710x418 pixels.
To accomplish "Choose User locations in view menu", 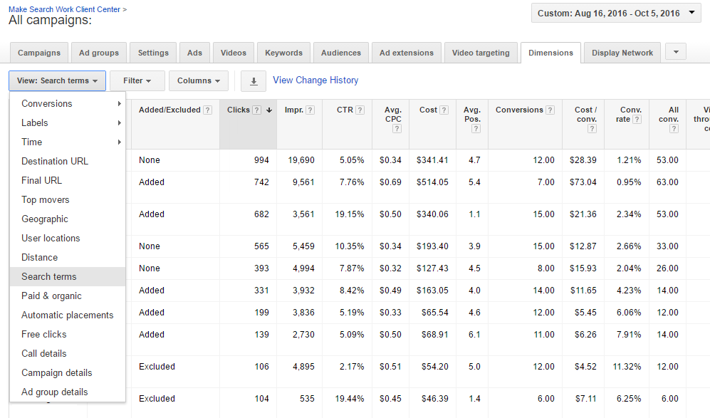I will point(68,239).
